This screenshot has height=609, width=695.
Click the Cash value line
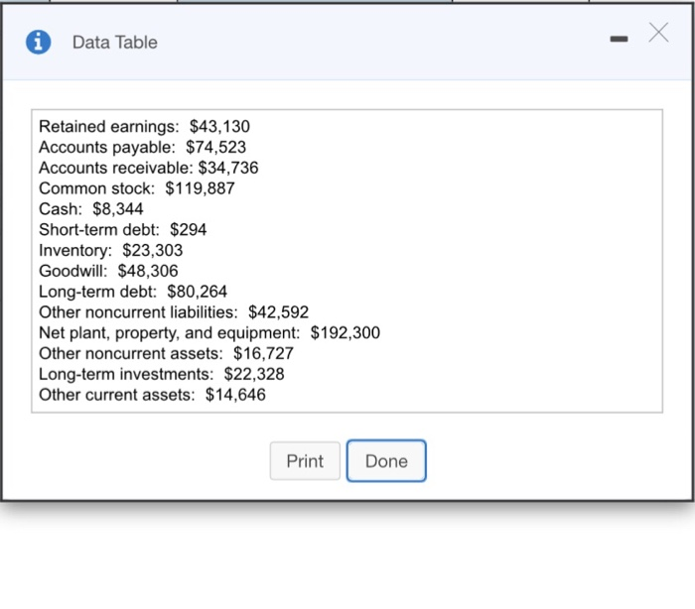pyautogui.click(x=90, y=209)
